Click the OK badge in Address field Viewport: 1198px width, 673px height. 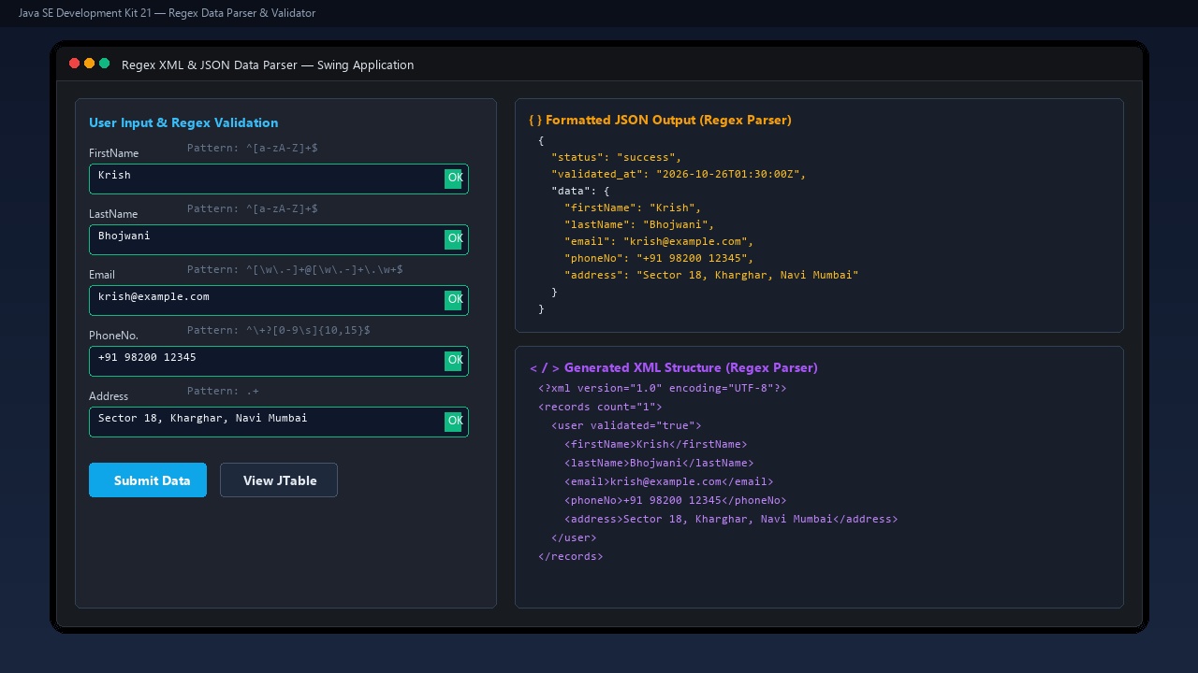(453, 422)
